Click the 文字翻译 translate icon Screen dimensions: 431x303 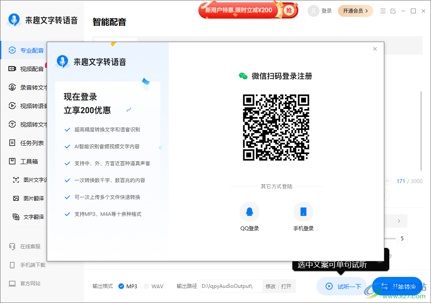16,217
